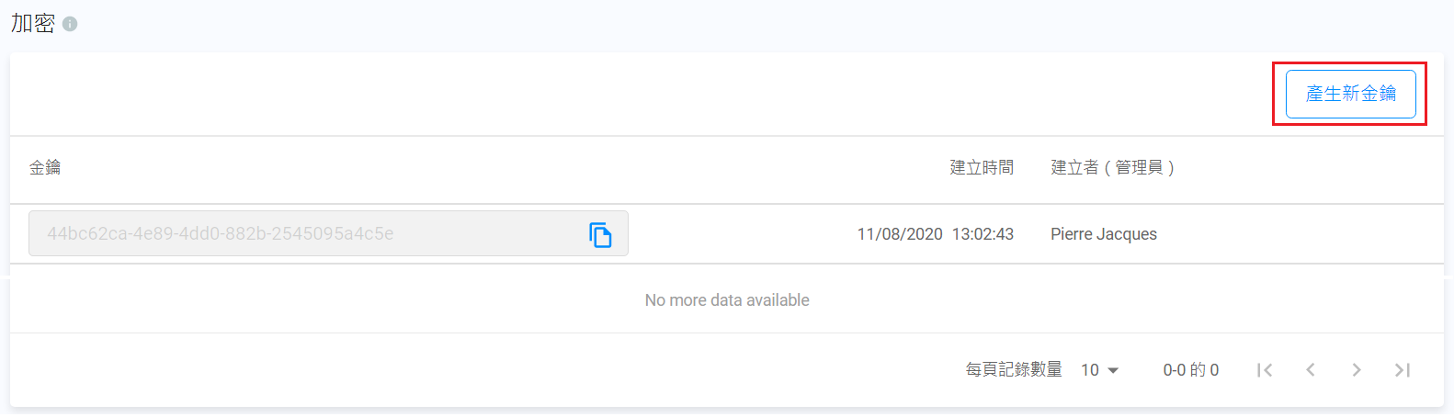
Task: Click the 0-0 的 0 pagination count
Action: pyautogui.click(x=1190, y=370)
